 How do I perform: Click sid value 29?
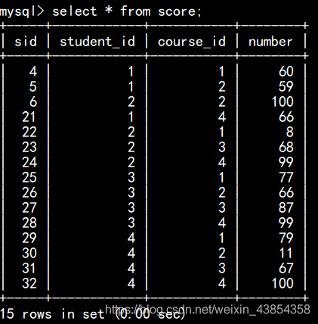point(29,238)
